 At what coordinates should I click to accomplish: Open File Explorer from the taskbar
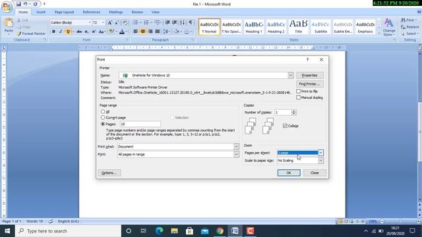click(174, 231)
